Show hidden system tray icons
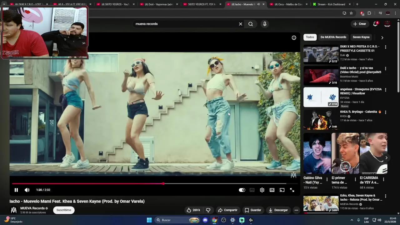Image resolution: width=400 pixels, height=225 pixels. coord(352,220)
